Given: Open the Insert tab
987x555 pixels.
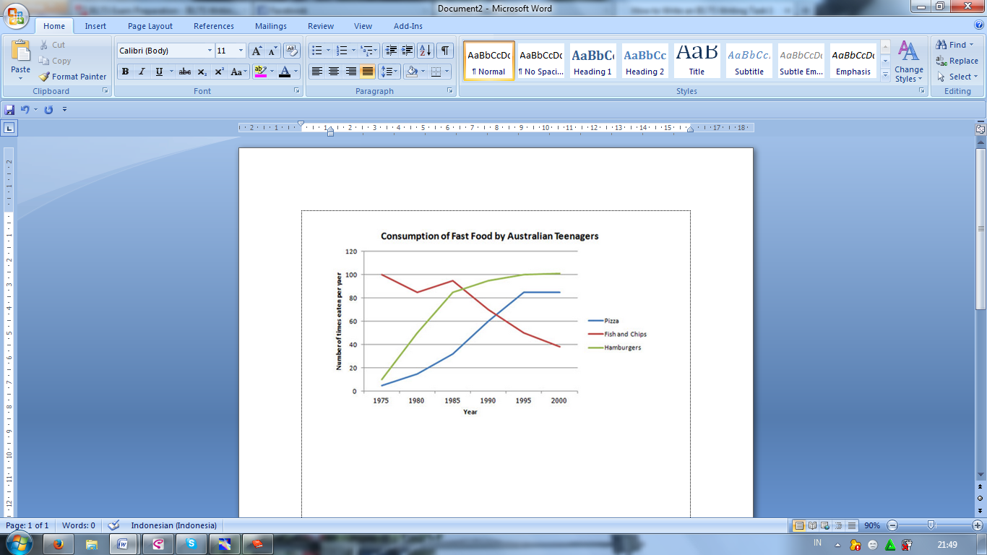Looking at the screenshot, I should 95,26.
